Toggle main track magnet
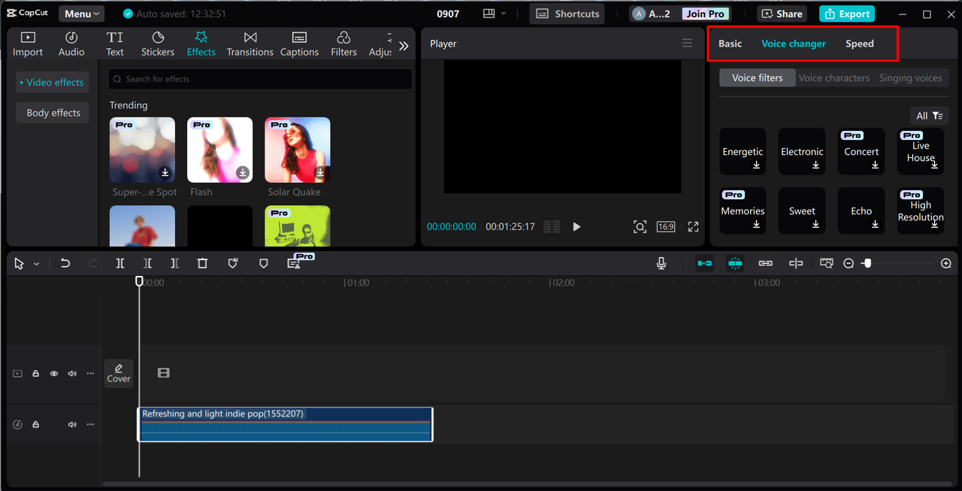The height and width of the screenshot is (491, 962). tap(704, 263)
